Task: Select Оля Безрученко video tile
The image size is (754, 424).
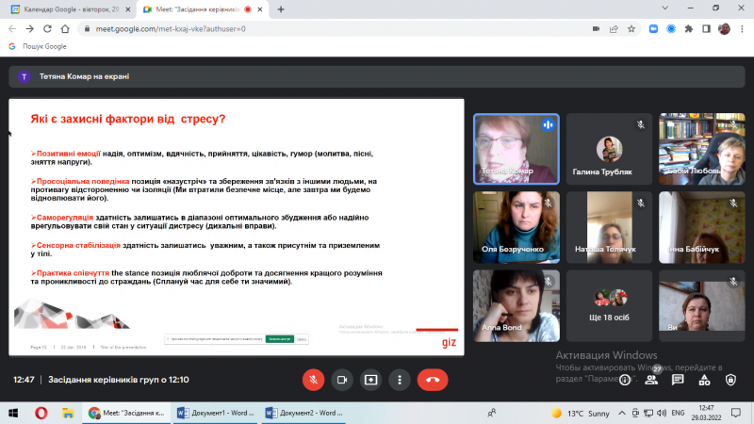Action: point(516,227)
